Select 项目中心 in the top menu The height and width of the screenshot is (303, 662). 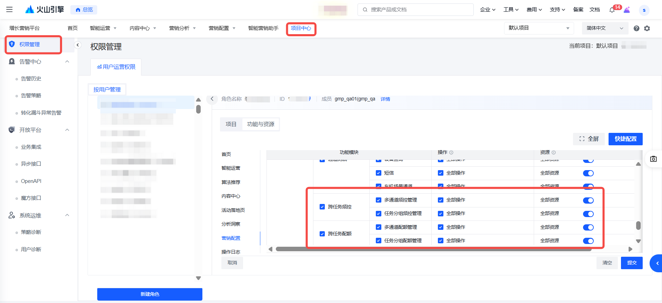coord(301,28)
